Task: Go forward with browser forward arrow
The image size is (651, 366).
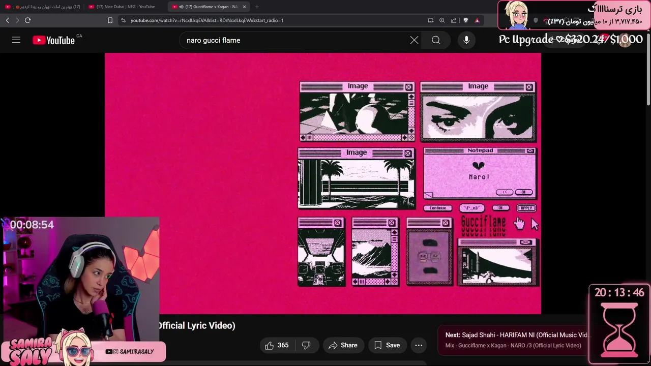Action: (x=17, y=20)
